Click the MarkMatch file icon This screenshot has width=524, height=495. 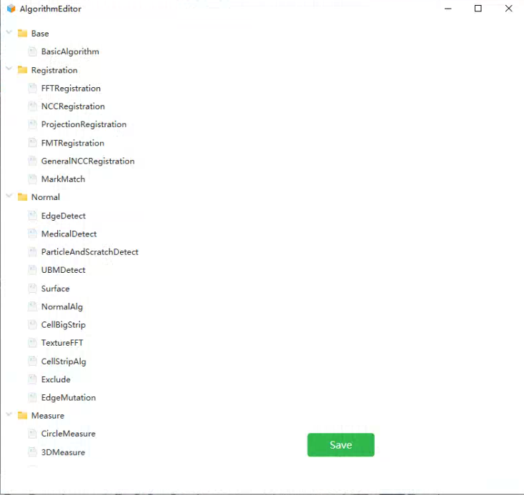pyautogui.click(x=32, y=179)
